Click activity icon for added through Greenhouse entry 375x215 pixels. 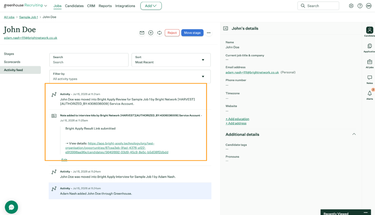pos(54,189)
